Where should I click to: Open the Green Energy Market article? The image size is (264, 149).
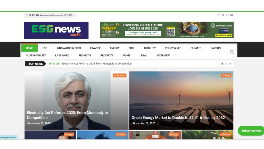coord(178,117)
